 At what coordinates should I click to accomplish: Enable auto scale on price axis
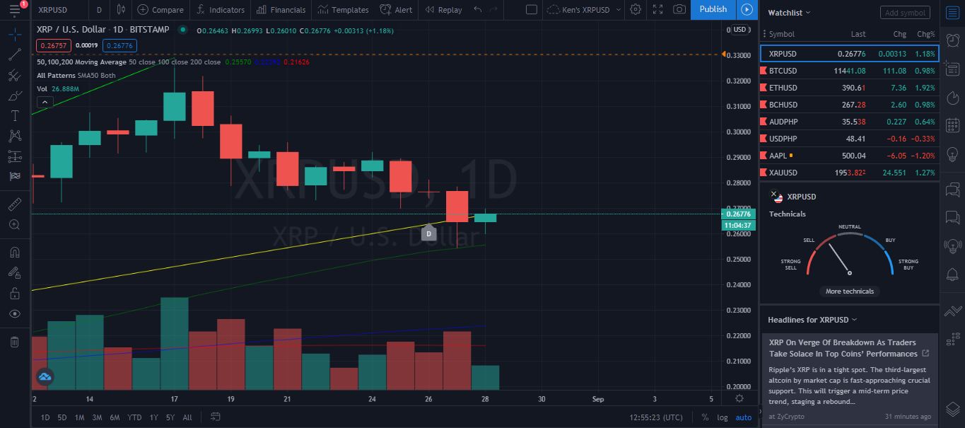tap(744, 417)
